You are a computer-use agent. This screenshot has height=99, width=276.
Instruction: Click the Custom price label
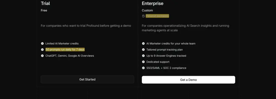147,10
